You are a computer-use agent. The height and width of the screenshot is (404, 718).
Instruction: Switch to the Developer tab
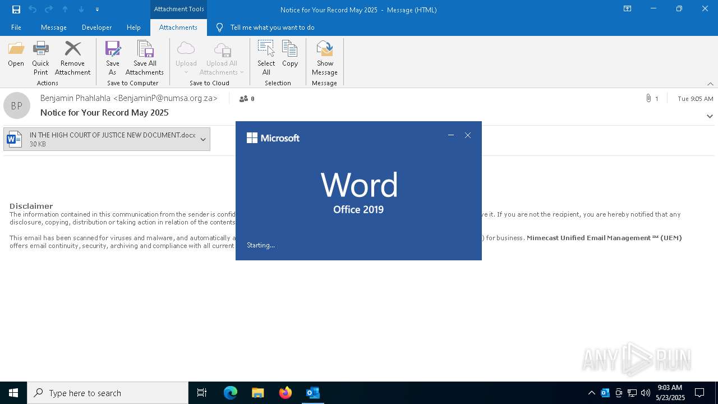pos(96,27)
